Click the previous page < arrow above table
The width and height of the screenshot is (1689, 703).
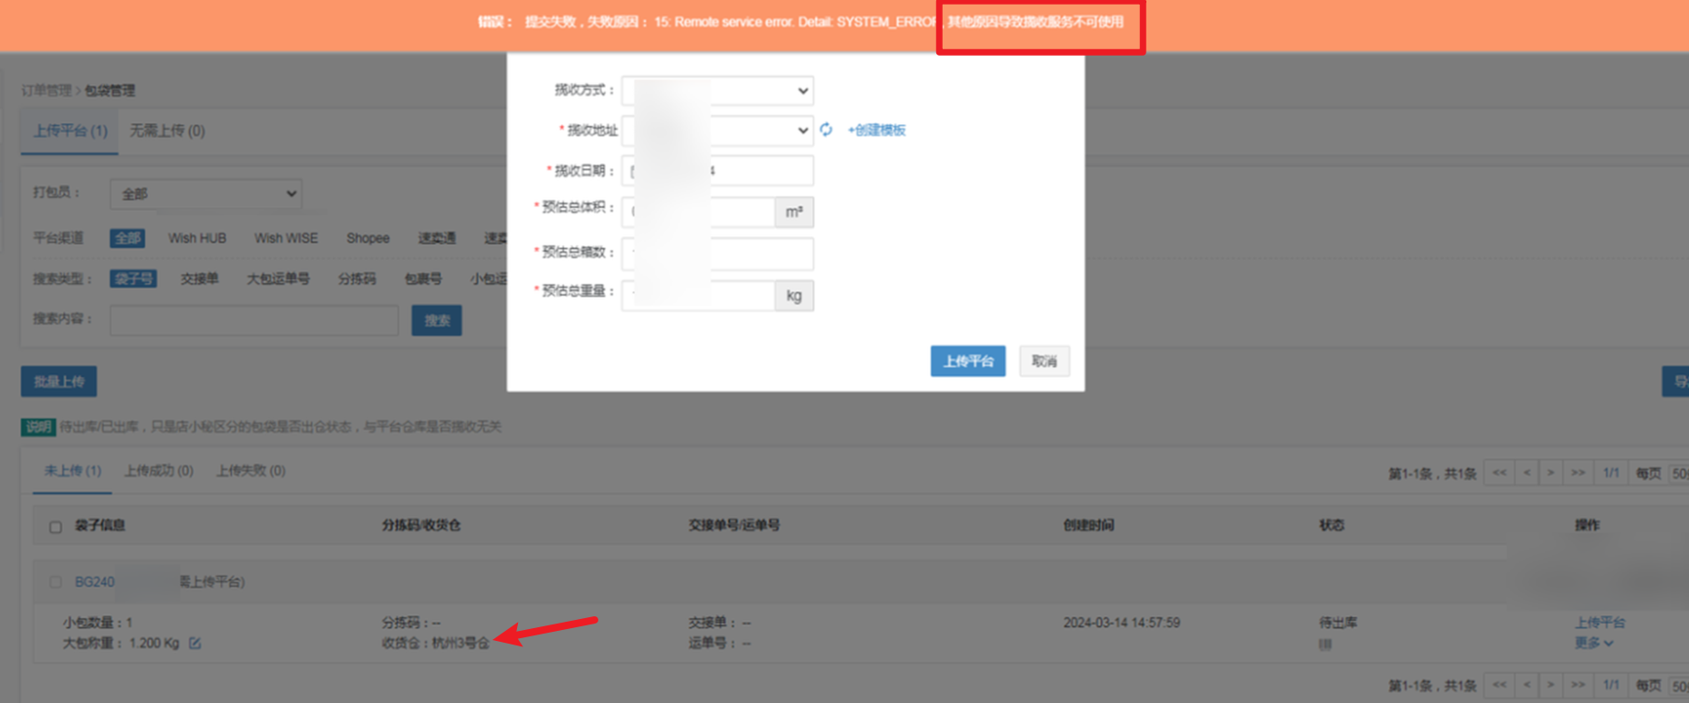pyautogui.click(x=1526, y=473)
